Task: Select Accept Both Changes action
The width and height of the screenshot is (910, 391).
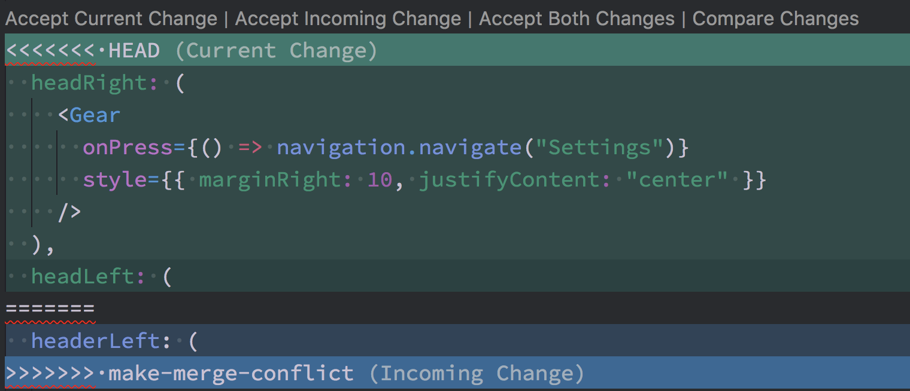Action: click(x=575, y=18)
